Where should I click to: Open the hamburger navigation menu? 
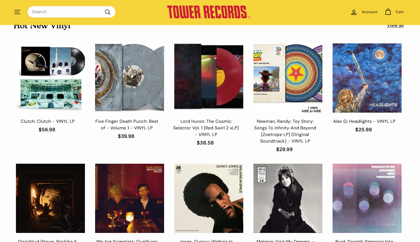click(17, 12)
